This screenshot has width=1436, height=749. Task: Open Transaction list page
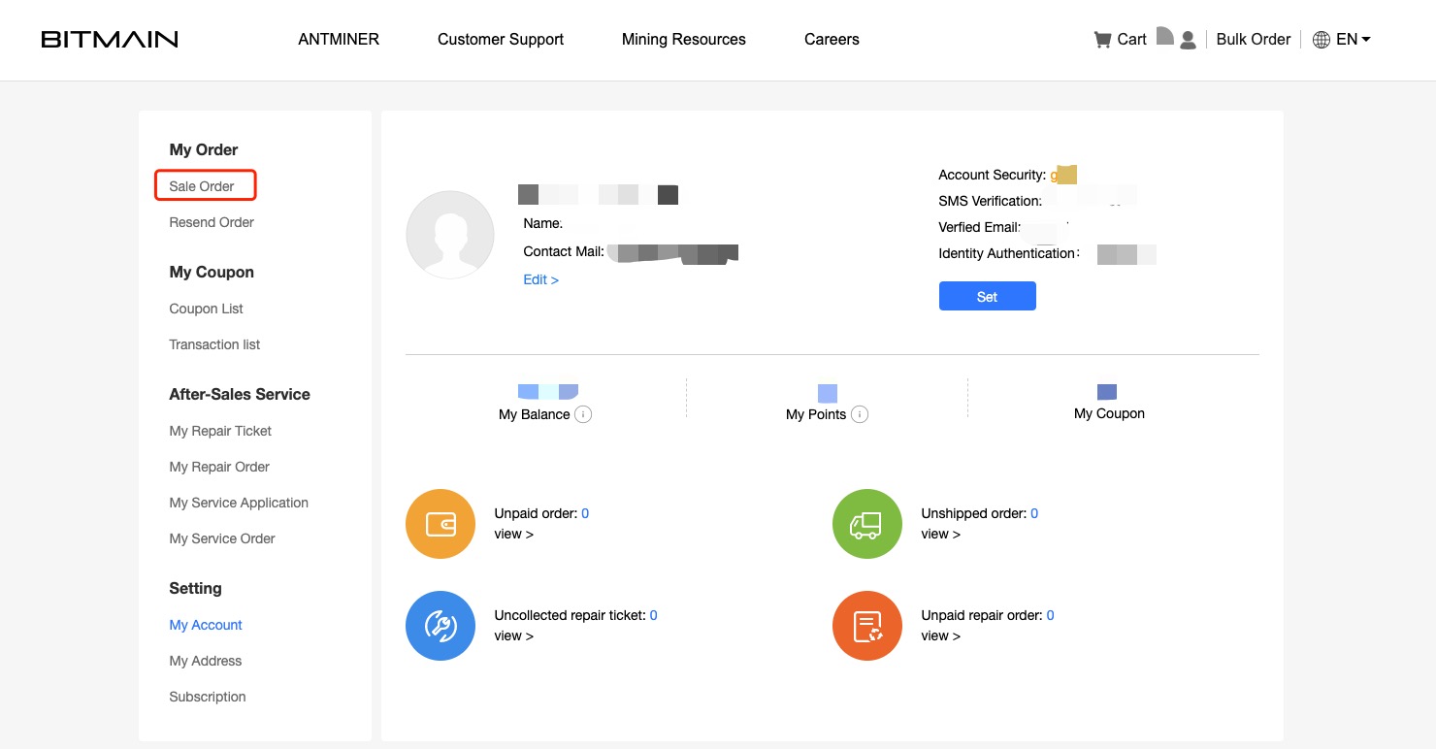tap(214, 344)
